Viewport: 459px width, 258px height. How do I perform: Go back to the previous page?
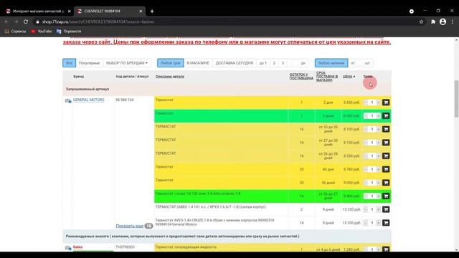coord(6,21)
